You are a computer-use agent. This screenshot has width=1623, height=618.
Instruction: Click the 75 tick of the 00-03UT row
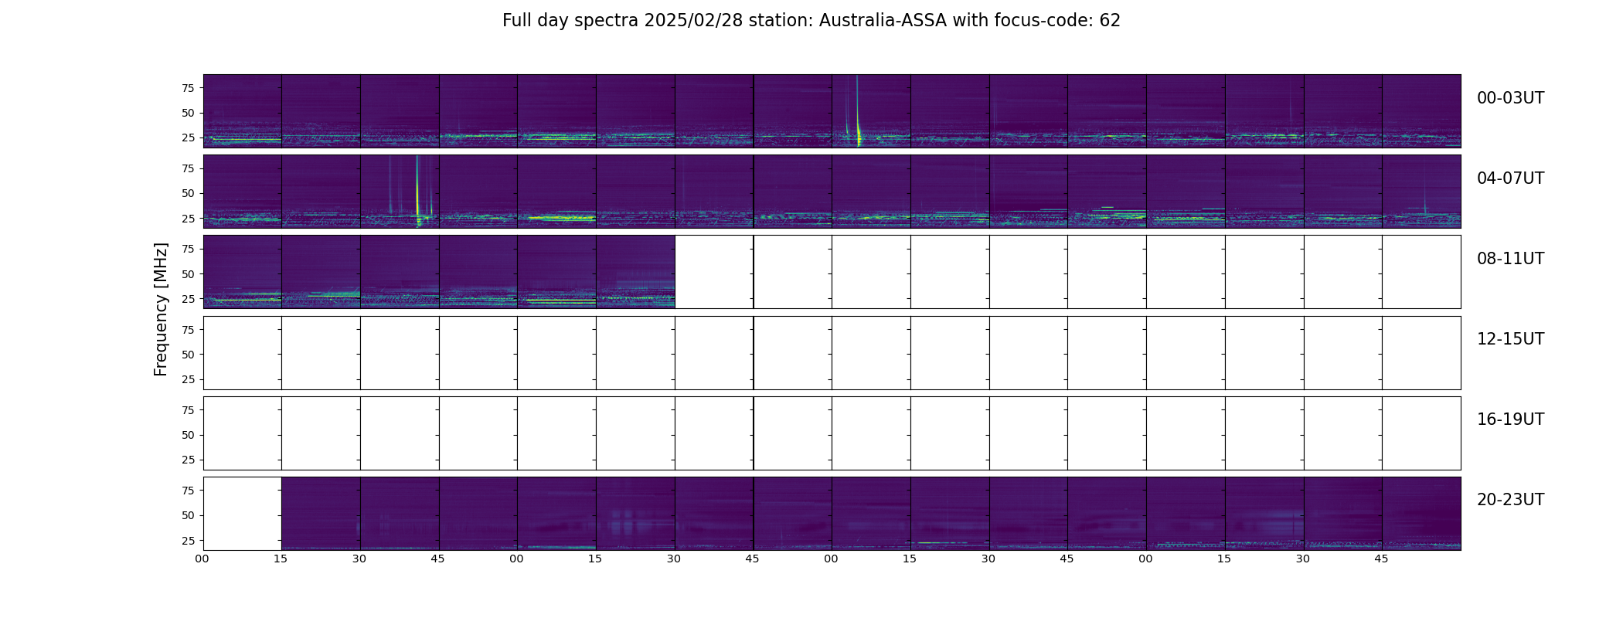pyautogui.click(x=188, y=88)
